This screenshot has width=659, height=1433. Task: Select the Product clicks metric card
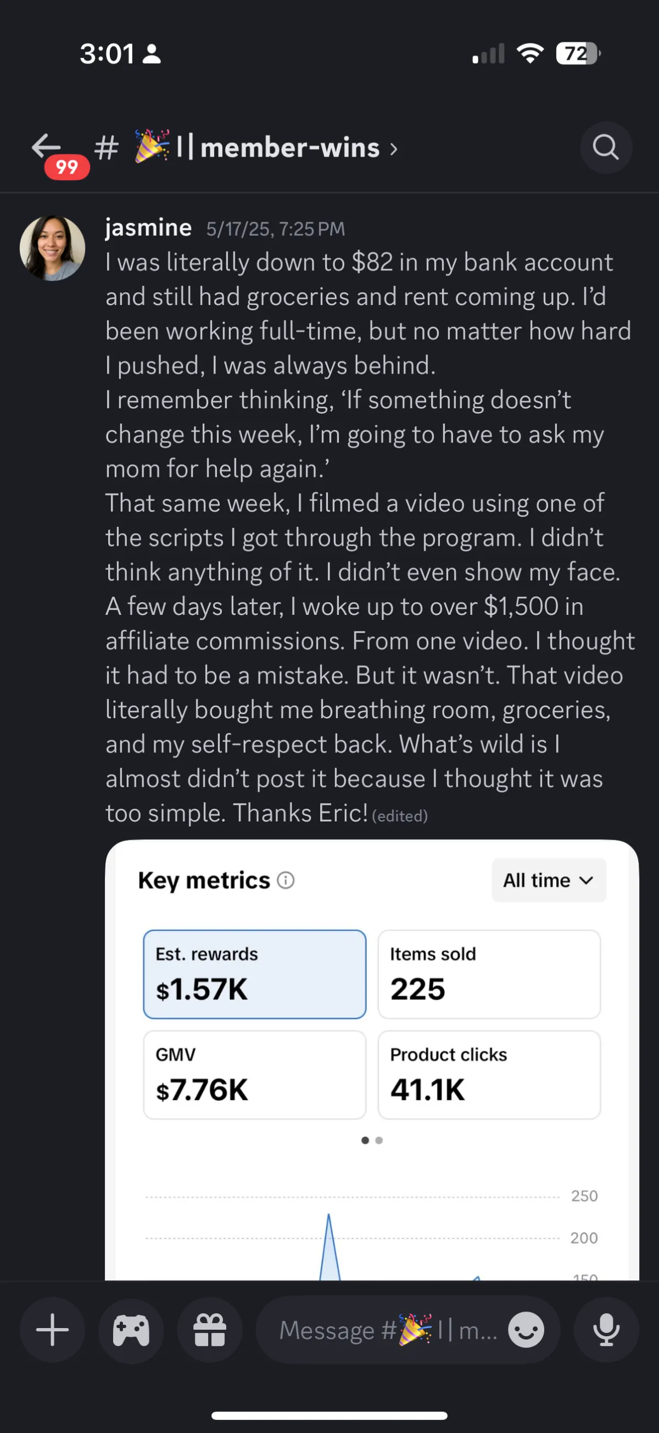pyautogui.click(x=489, y=1075)
